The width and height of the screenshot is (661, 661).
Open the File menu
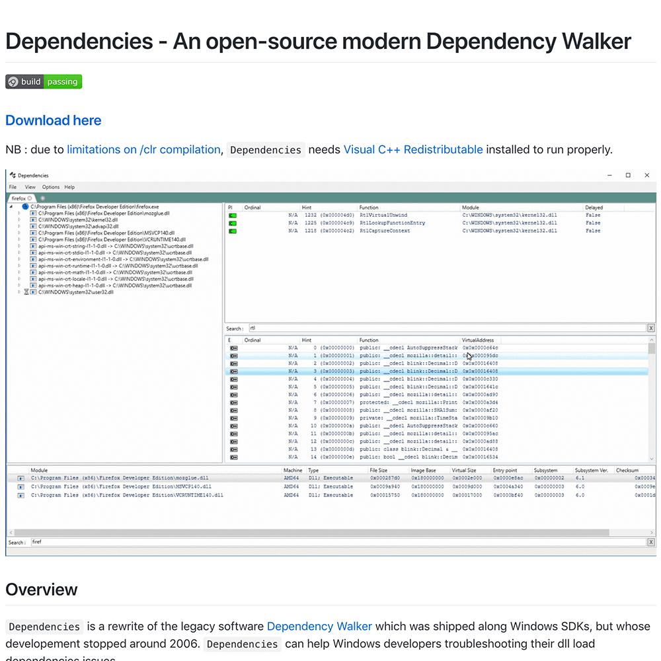tap(13, 187)
